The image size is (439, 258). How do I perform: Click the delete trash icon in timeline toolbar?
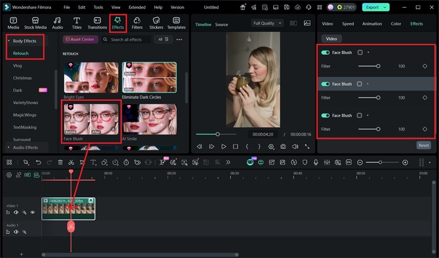coord(60,163)
